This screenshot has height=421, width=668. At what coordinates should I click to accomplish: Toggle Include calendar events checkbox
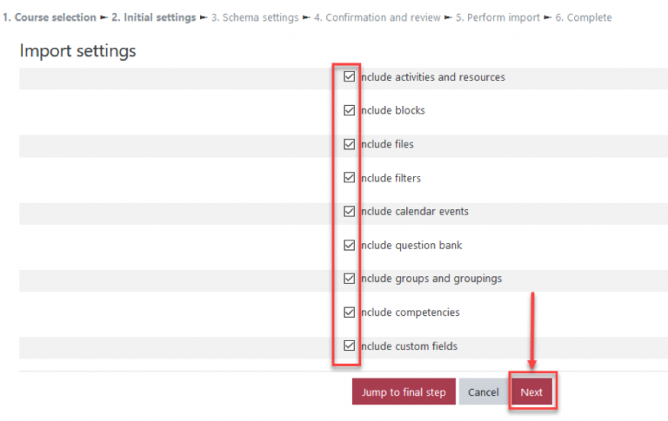point(349,211)
